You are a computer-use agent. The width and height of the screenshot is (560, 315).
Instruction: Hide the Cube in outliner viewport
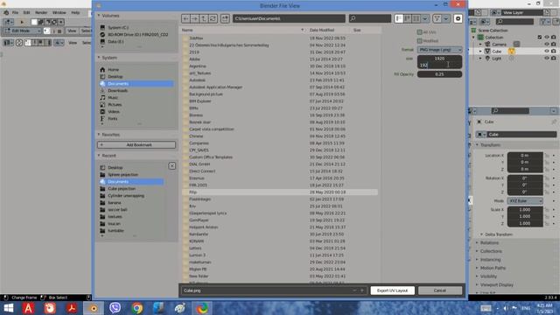tap(547, 52)
